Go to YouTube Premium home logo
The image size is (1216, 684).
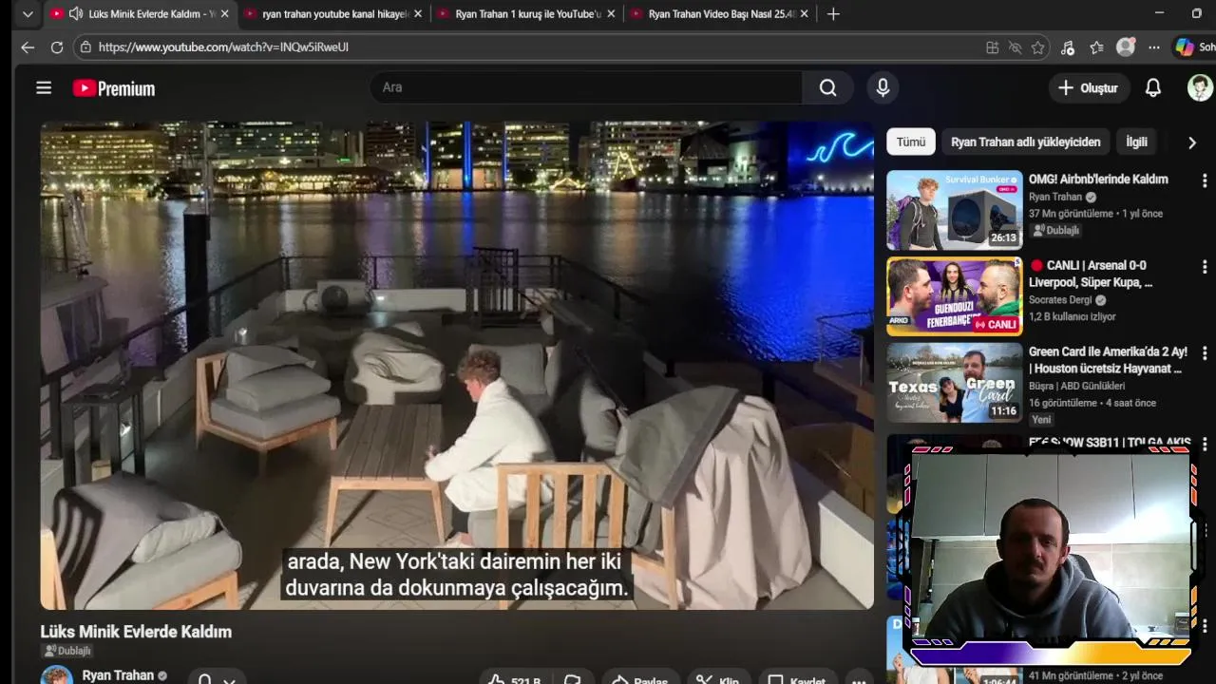point(114,88)
